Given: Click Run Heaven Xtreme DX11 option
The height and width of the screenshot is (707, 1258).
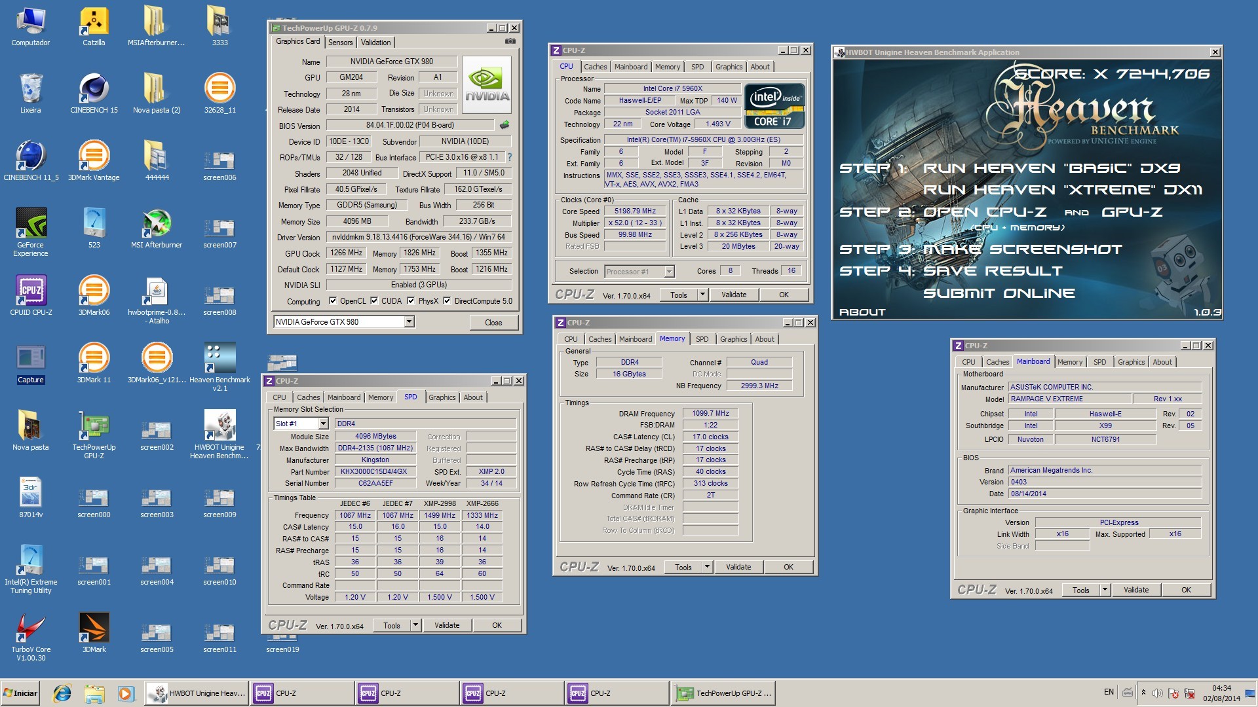Looking at the screenshot, I should pos(1063,190).
